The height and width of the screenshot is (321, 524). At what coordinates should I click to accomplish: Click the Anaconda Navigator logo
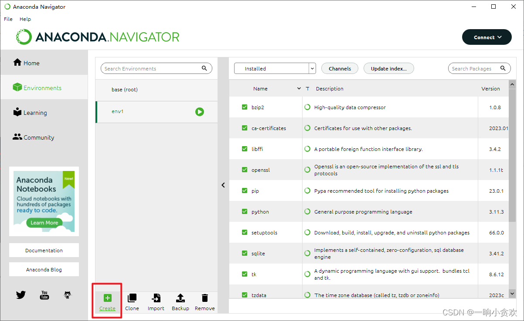98,37
